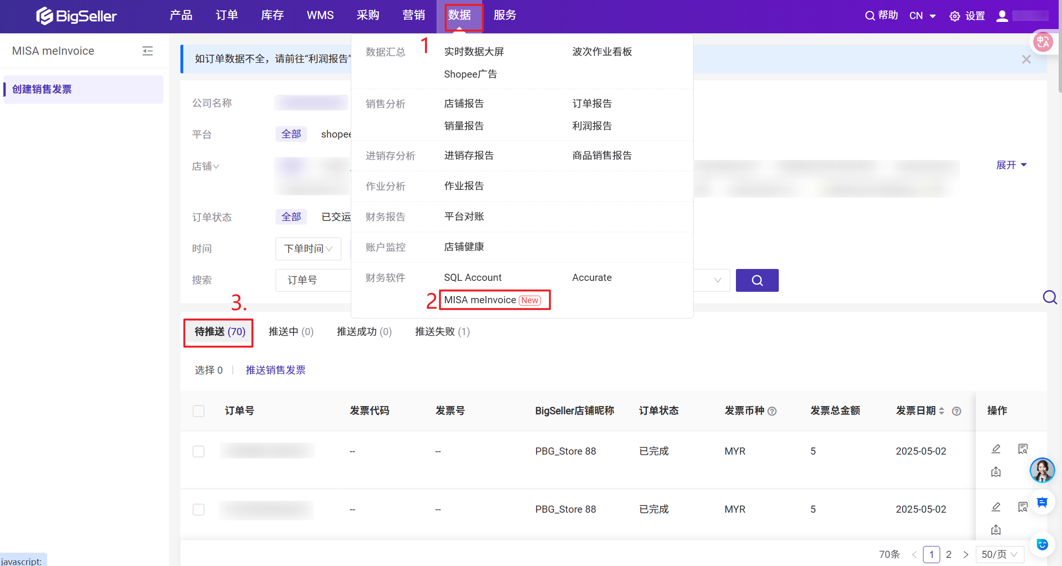Open Shopee广告 menu entry
This screenshot has height=566, width=1062.
(470, 74)
